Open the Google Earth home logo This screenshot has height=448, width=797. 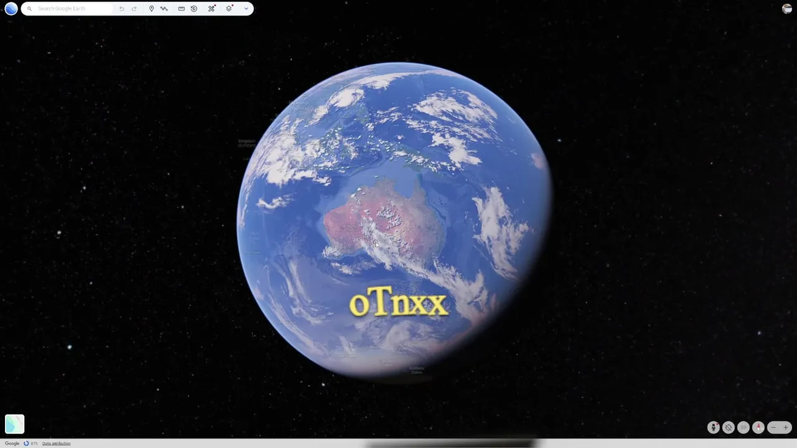click(x=11, y=9)
